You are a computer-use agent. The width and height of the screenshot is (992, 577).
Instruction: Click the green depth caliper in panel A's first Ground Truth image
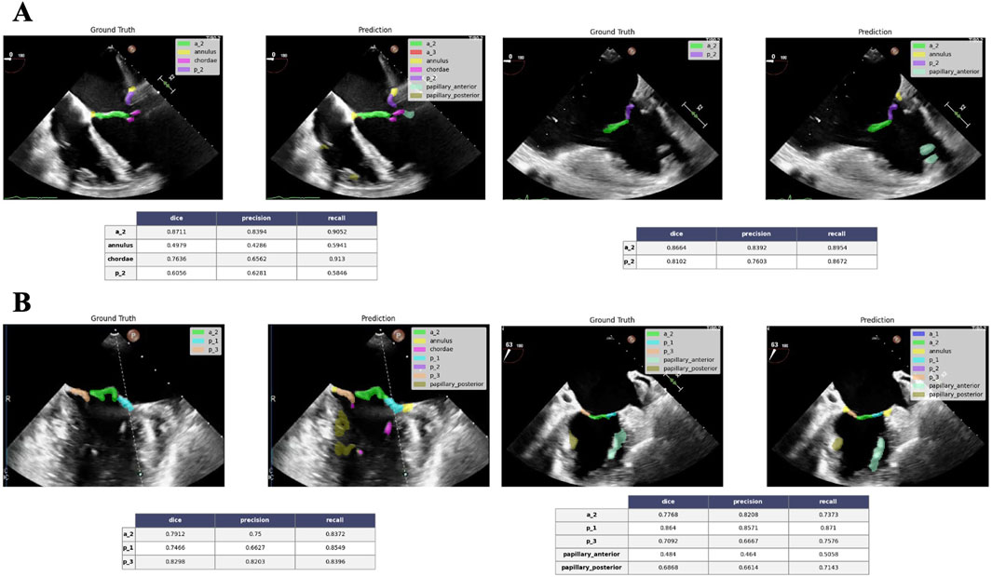(167, 83)
